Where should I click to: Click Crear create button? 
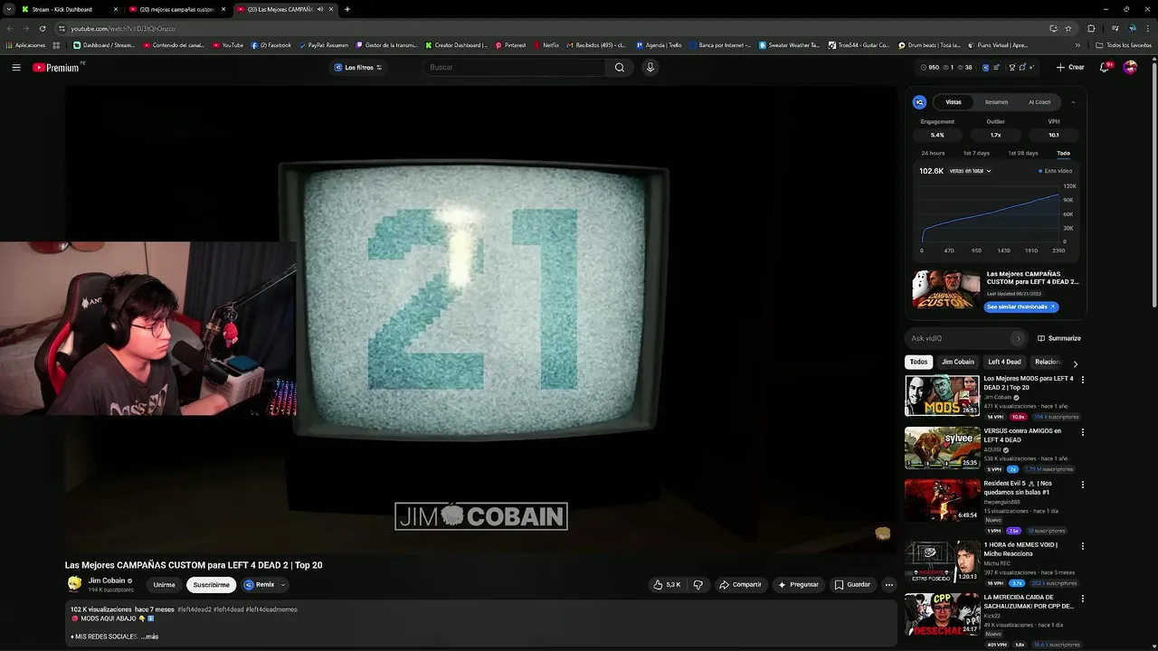pos(1070,68)
